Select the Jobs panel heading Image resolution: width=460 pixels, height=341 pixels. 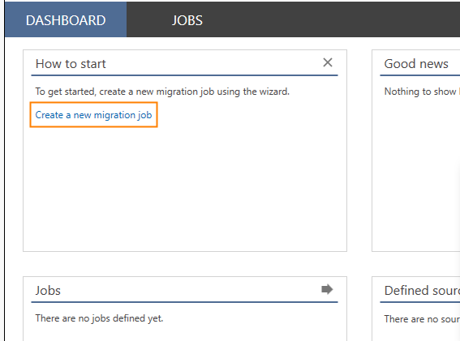tap(48, 291)
